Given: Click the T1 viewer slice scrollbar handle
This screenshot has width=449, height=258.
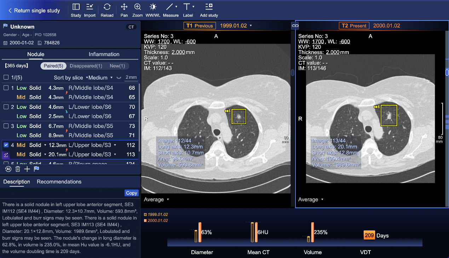Looking at the screenshot, I should pos(293,72).
